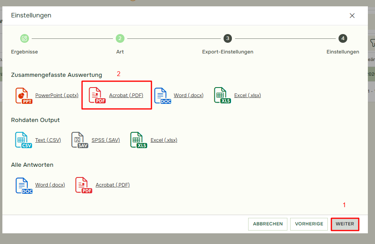Click the SPSS SAV file icon
The width and height of the screenshot is (375, 244).
click(x=80, y=140)
